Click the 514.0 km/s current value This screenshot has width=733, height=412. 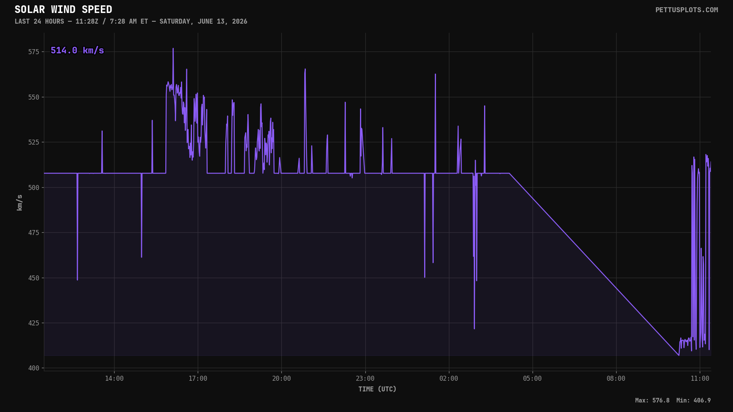77,50
